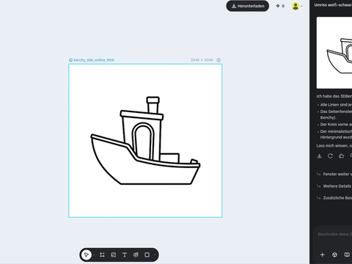The image size is (352, 264).
Task: Click the Herunterladen download button
Action: pos(247,6)
